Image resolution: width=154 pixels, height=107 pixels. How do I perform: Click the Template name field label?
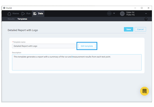(19, 42)
